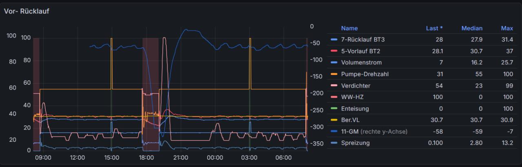Sort legend by Median column header

[472, 29]
